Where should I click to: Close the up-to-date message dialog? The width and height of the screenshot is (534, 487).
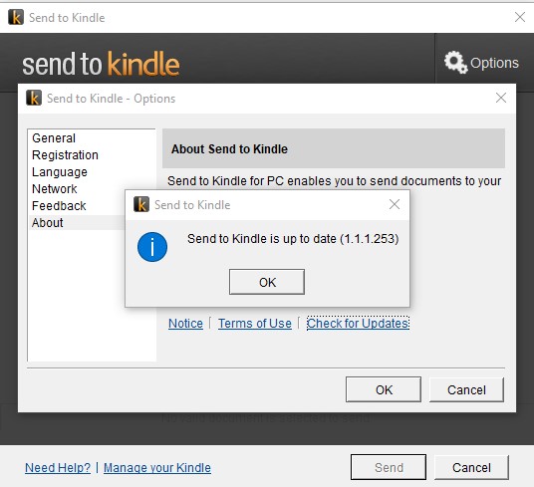click(x=395, y=204)
